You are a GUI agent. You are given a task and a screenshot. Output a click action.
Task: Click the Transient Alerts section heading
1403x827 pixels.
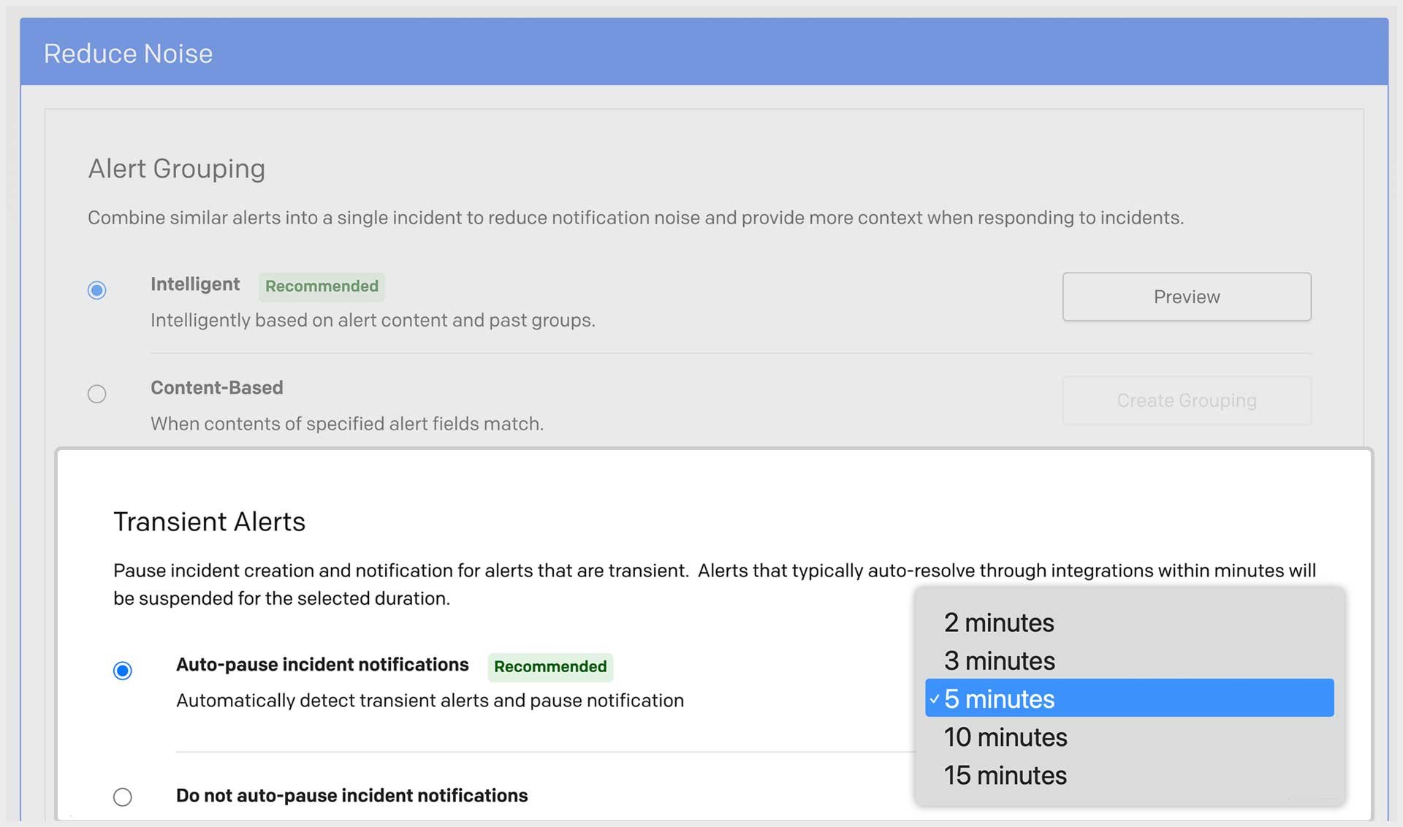click(209, 522)
